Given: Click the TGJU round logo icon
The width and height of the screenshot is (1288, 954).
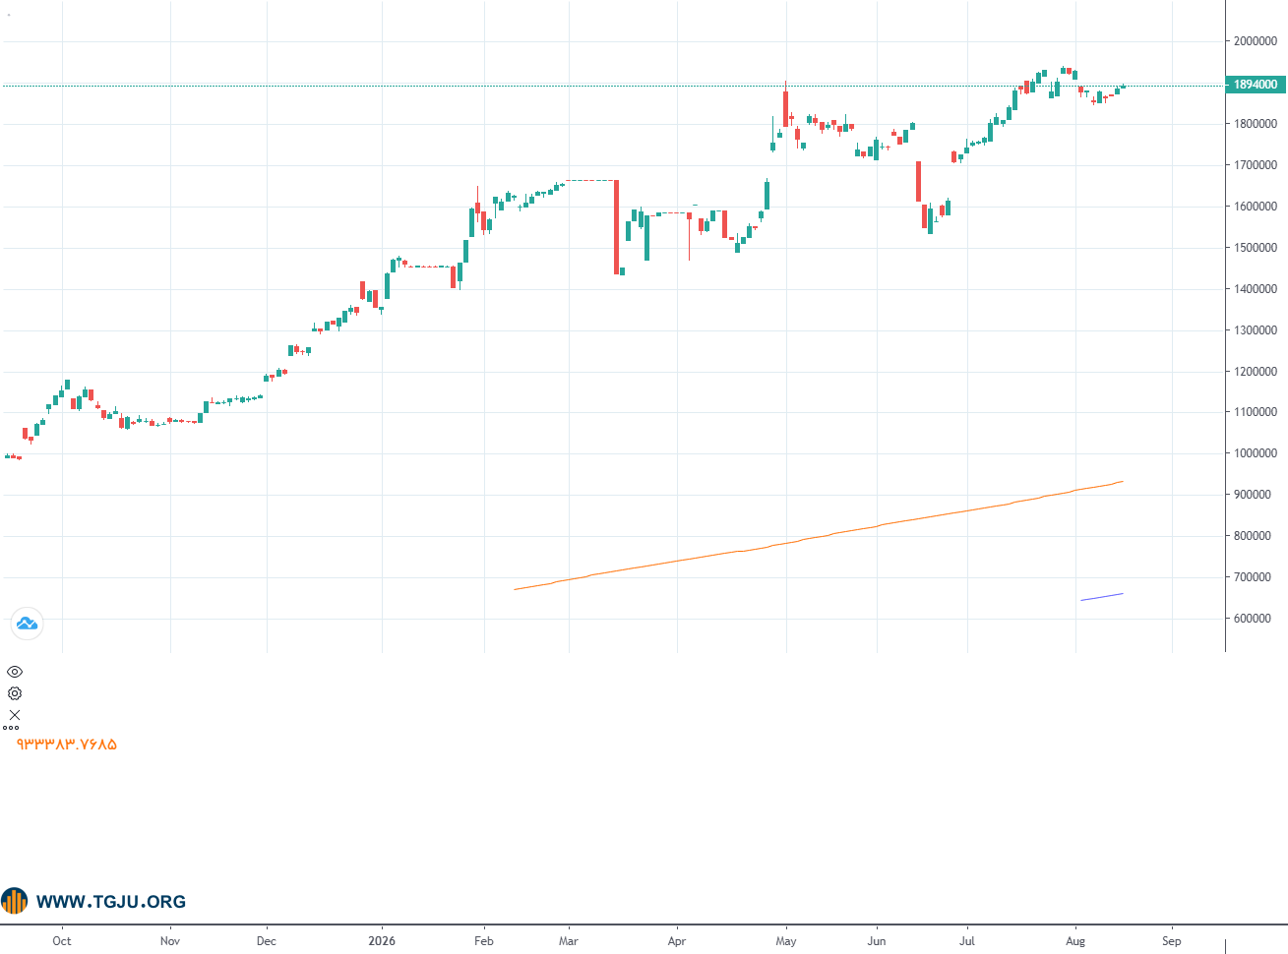Looking at the screenshot, I should pos(15,901).
